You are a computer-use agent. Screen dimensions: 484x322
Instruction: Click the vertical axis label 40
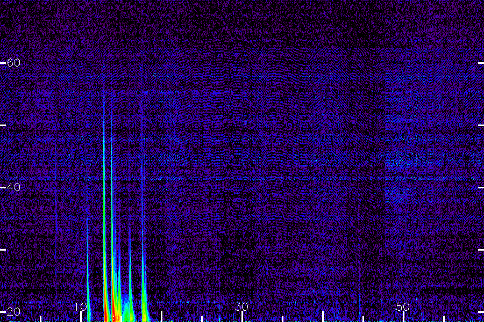tap(13, 187)
